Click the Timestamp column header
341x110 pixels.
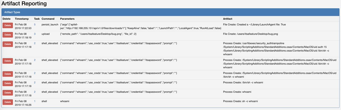[x=22, y=19]
